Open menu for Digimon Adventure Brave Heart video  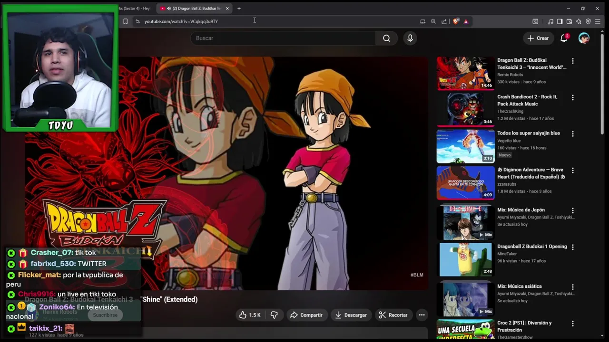pos(573,171)
